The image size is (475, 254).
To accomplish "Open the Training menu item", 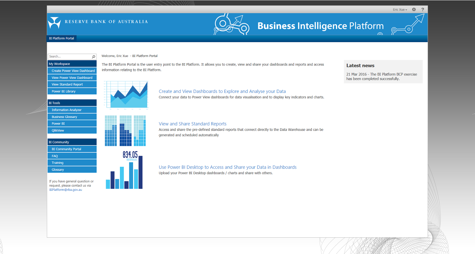I will (x=72, y=163).
